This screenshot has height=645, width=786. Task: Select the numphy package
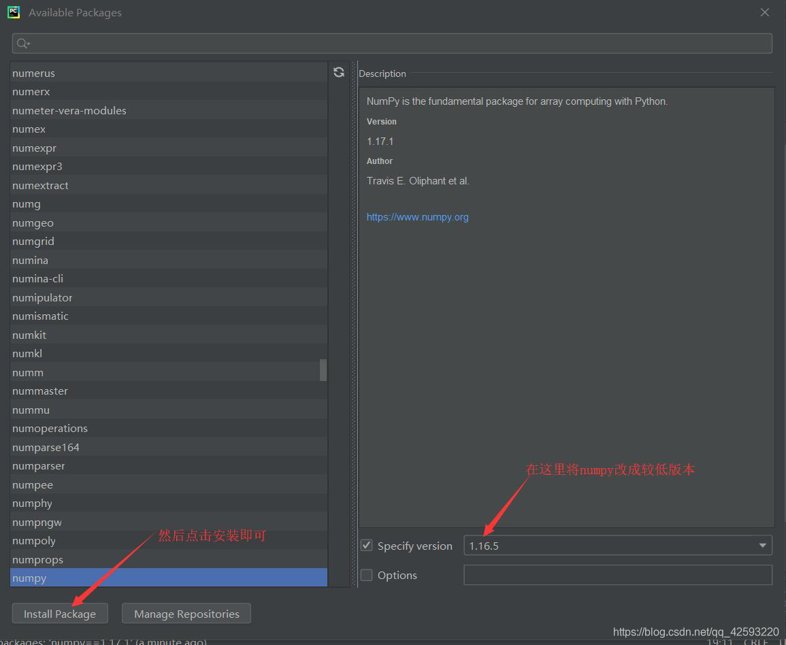169,503
